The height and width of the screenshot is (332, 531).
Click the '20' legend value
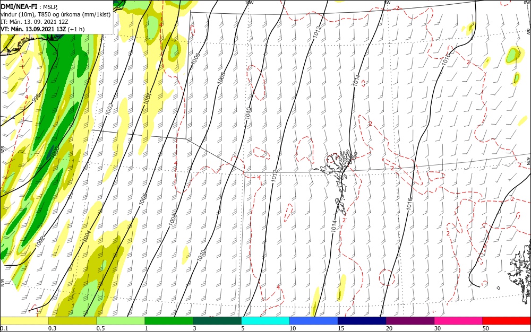coord(389,328)
